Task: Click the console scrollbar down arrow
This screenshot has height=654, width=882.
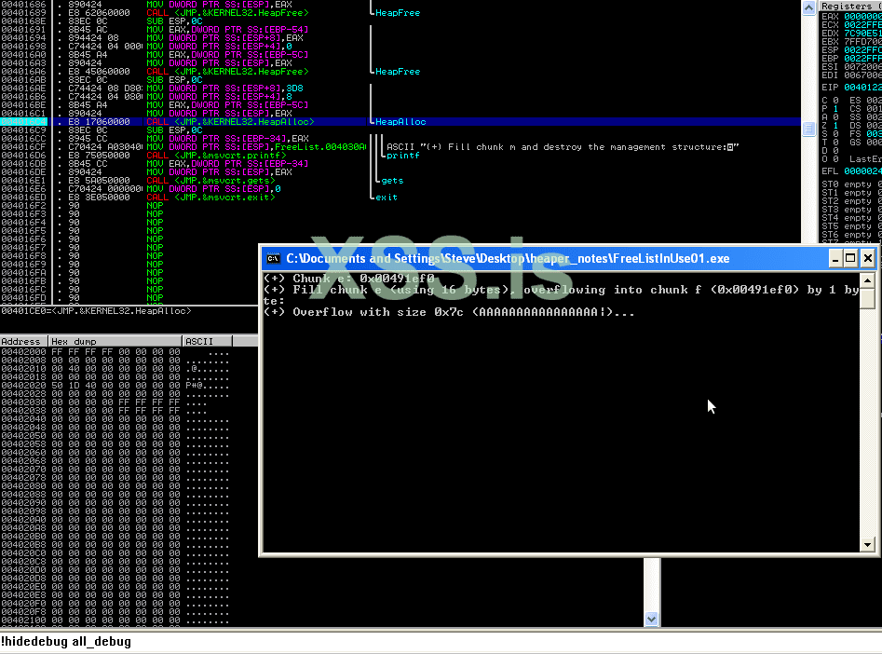Action: point(867,544)
